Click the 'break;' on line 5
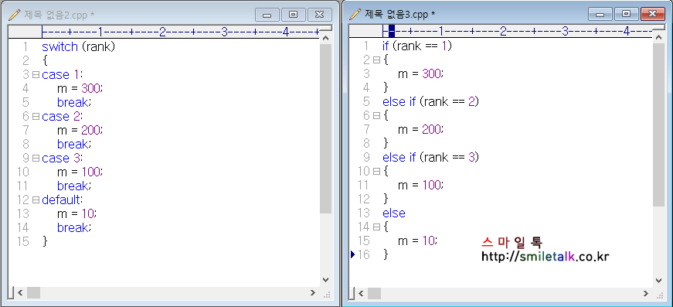The image size is (673, 307). click(75, 103)
